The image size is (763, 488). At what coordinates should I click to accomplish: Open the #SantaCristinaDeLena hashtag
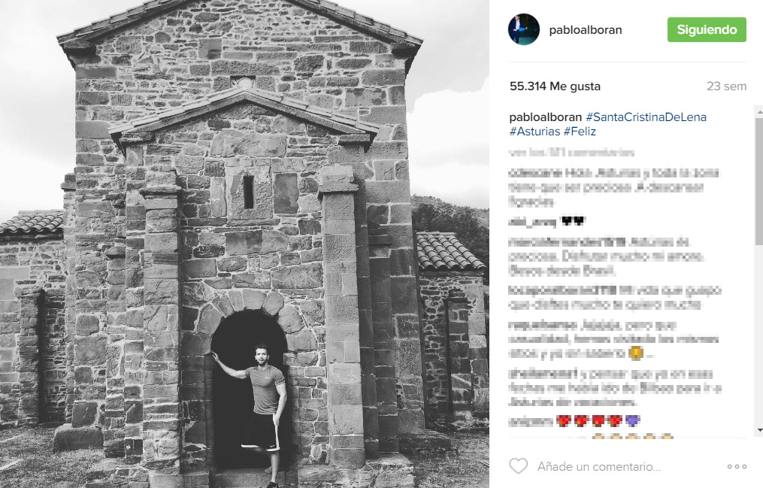click(646, 117)
